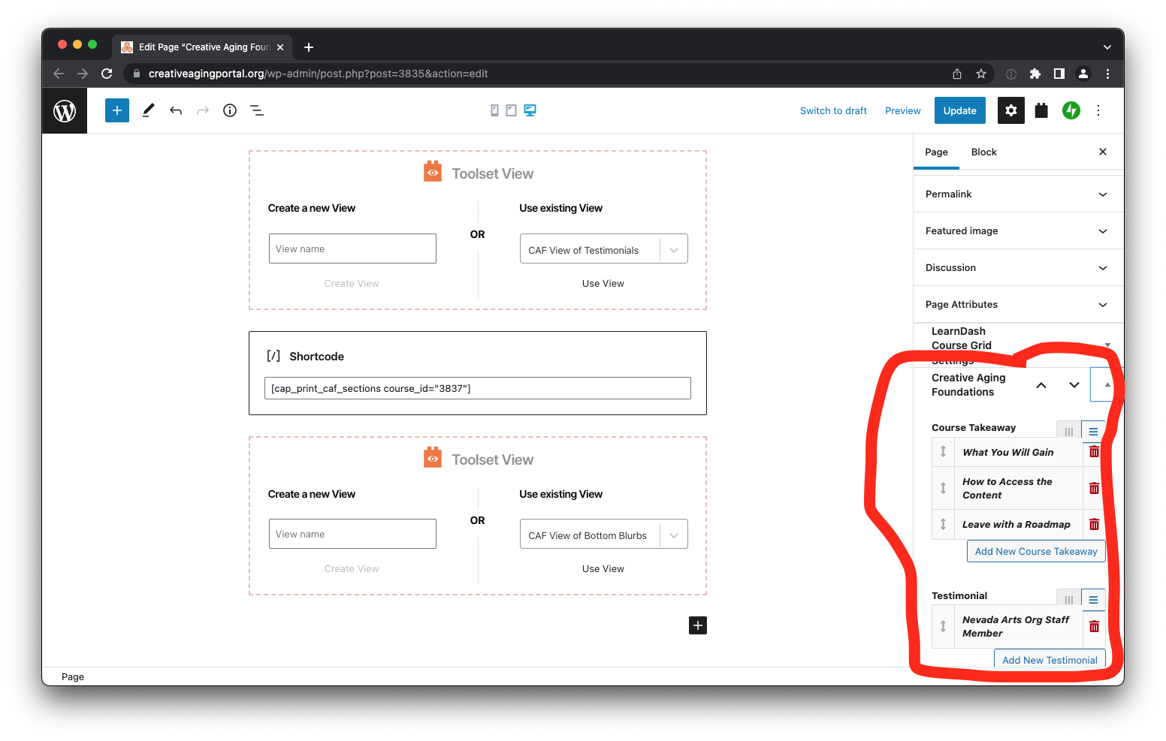Open CAF View of Bottom Blurbs dropdown
The image size is (1166, 741).
[603, 535]
